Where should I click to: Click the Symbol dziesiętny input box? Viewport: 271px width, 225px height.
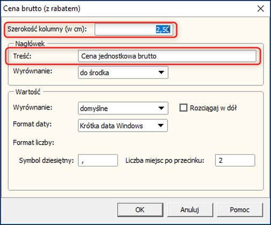tap(98, 161)
